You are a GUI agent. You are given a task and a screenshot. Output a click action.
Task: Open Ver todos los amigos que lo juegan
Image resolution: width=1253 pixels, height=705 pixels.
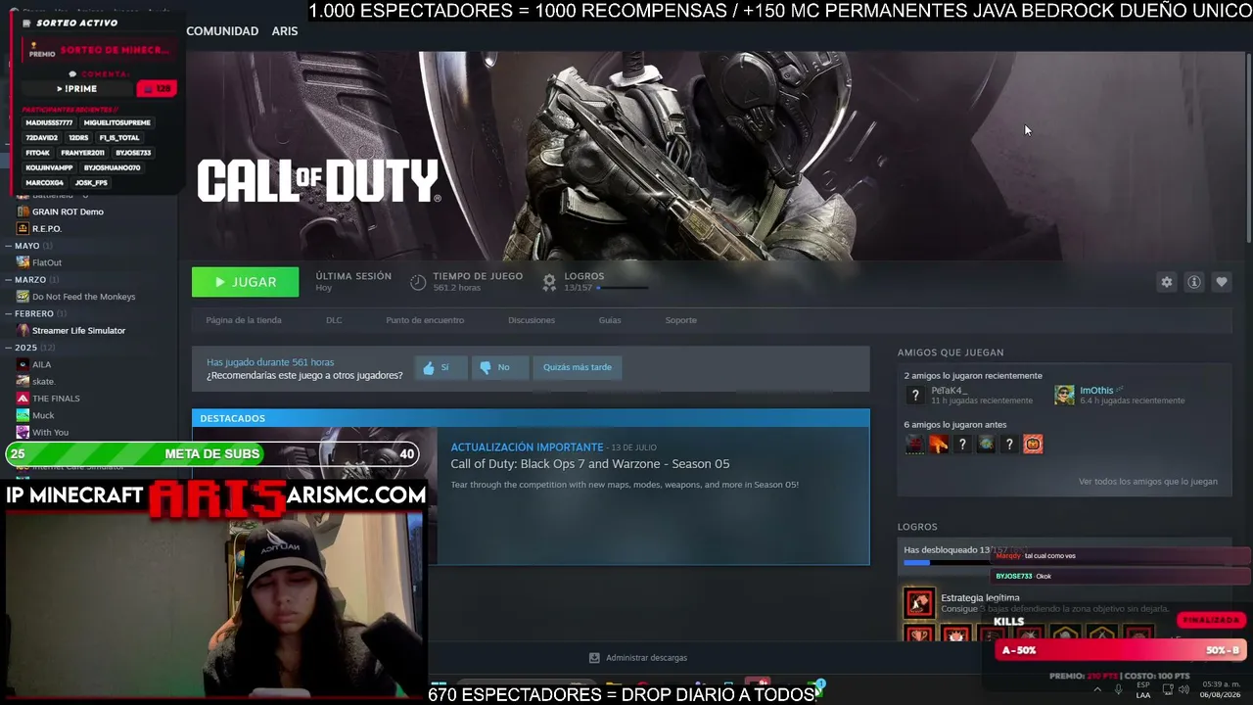(x=1148, y=482)
